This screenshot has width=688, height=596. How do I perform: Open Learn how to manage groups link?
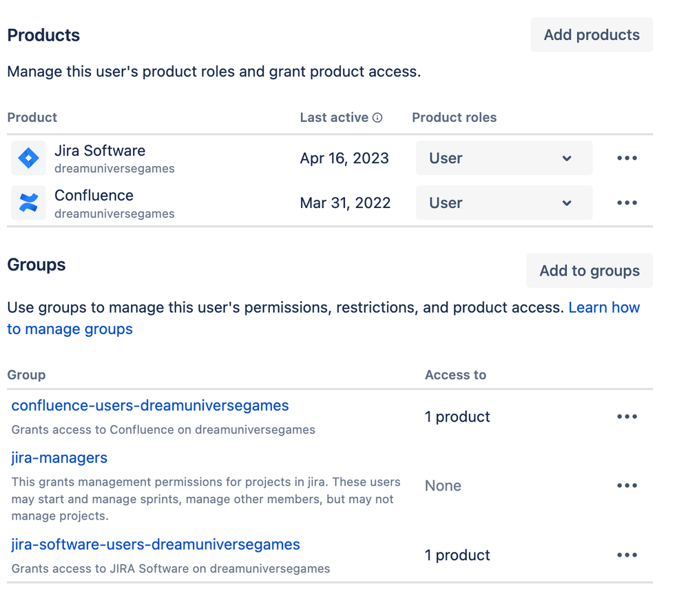click(x=324, y=318)
